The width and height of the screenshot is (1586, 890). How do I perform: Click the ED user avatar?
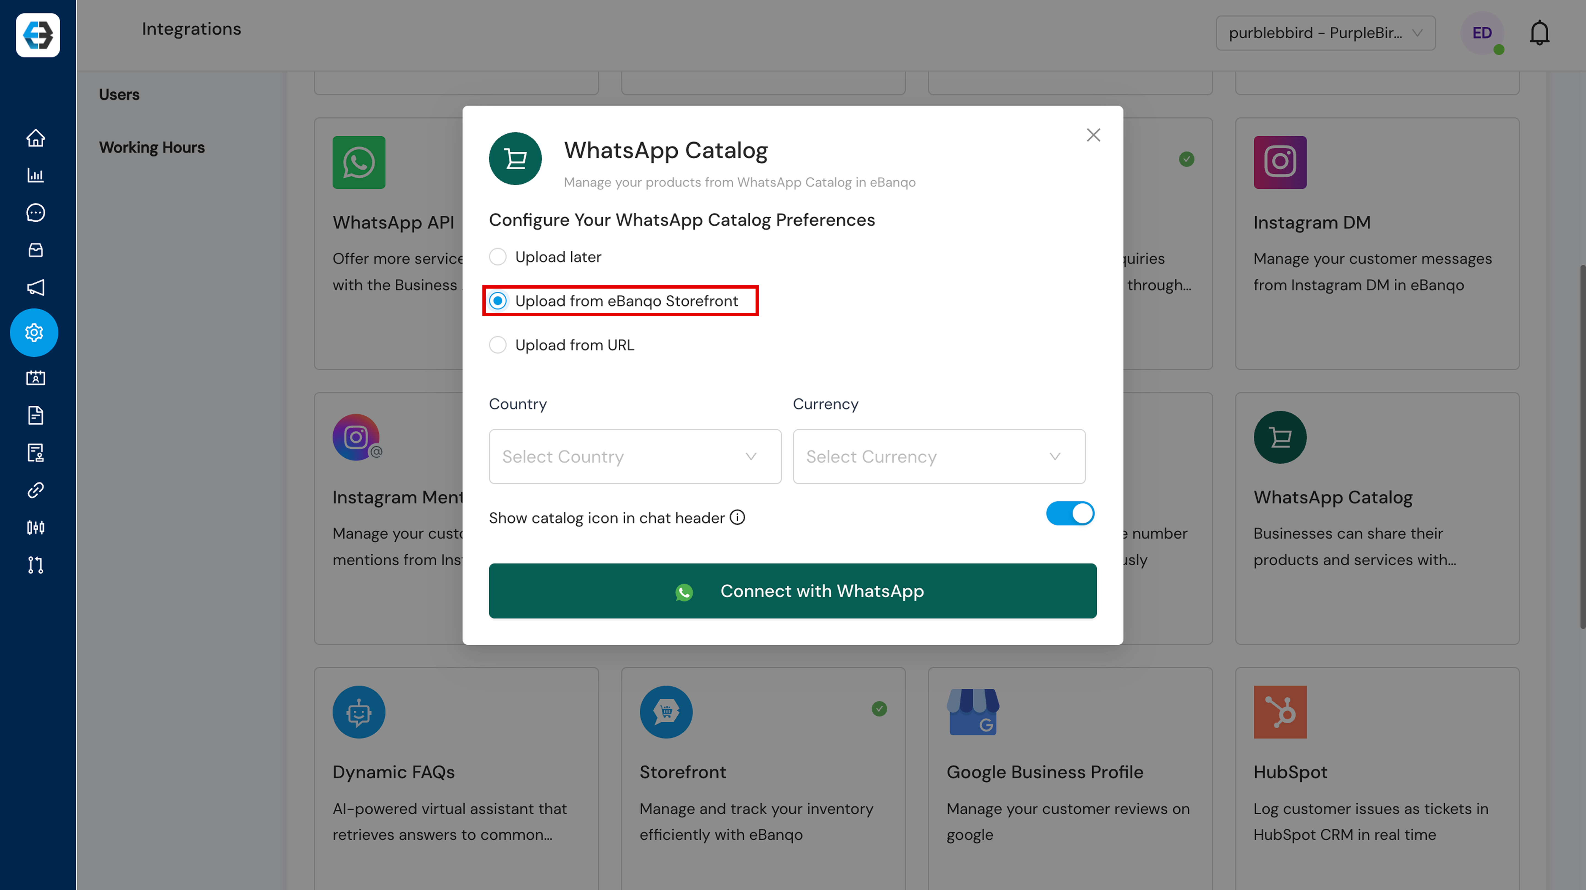(1481, 33)
